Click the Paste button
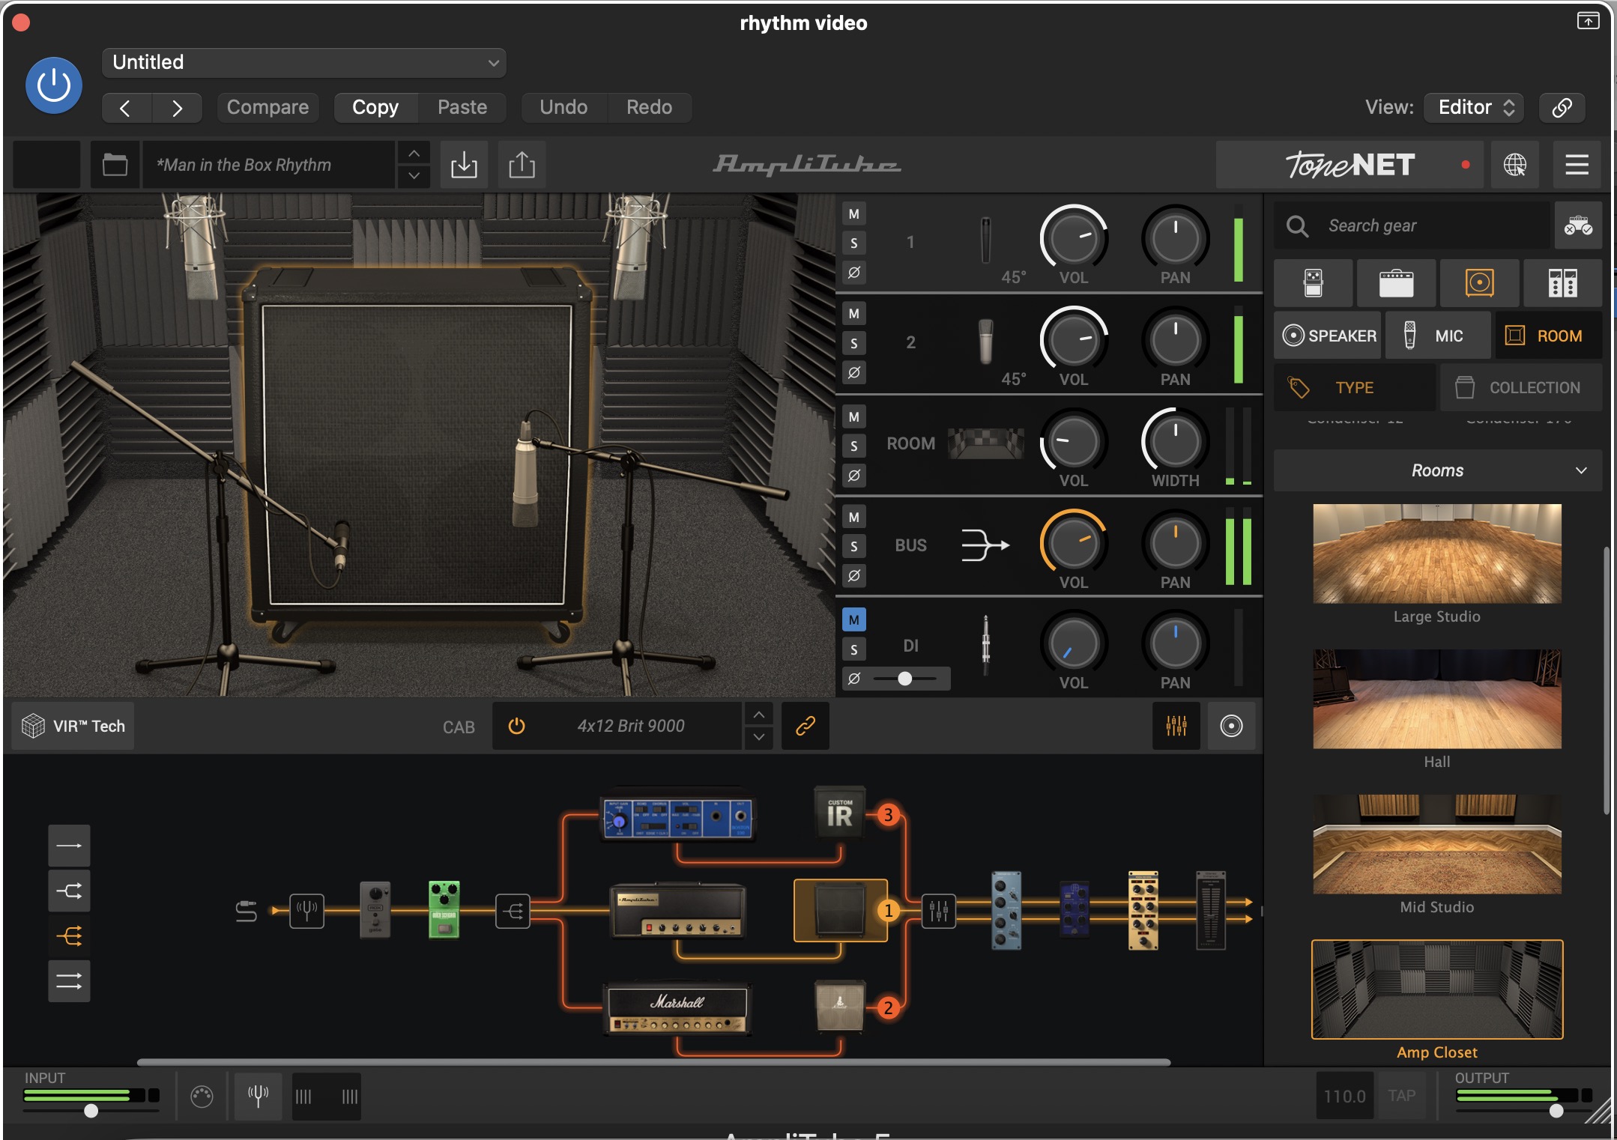Screen dimensions: 1617x1140 462,107
